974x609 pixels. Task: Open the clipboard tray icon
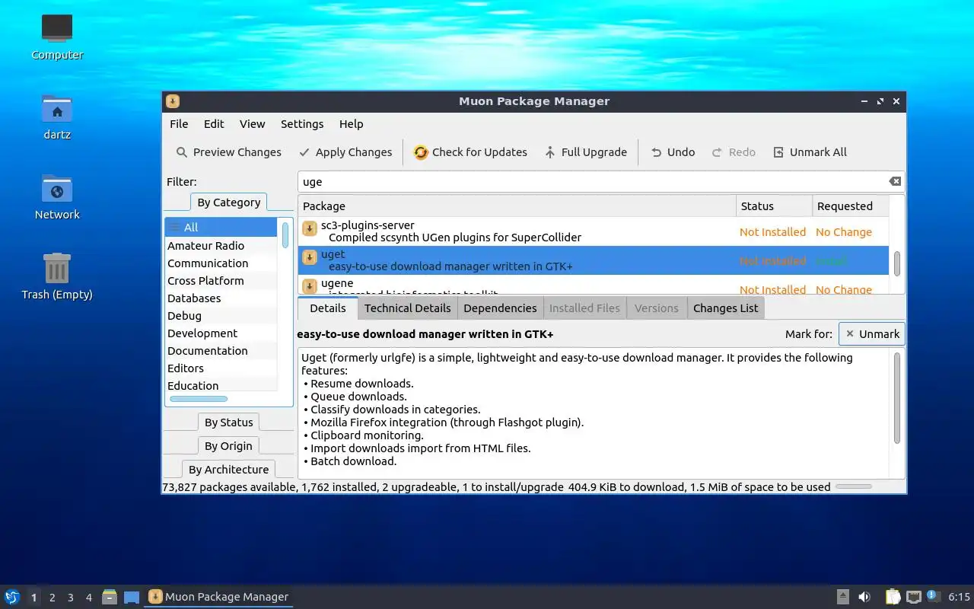pyautogui.click(x=893, y=597)
